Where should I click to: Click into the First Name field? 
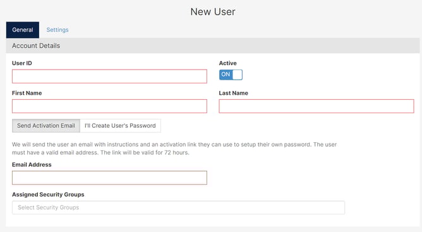[x=109, y=106]
